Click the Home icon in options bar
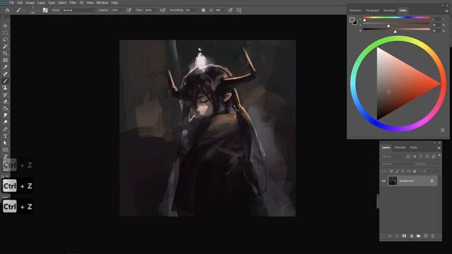The image size is (452, 254). click(x=8, y=10)
